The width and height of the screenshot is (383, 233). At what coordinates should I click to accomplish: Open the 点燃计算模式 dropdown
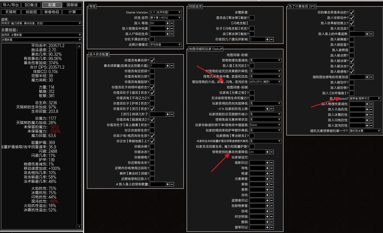(165, 45)
